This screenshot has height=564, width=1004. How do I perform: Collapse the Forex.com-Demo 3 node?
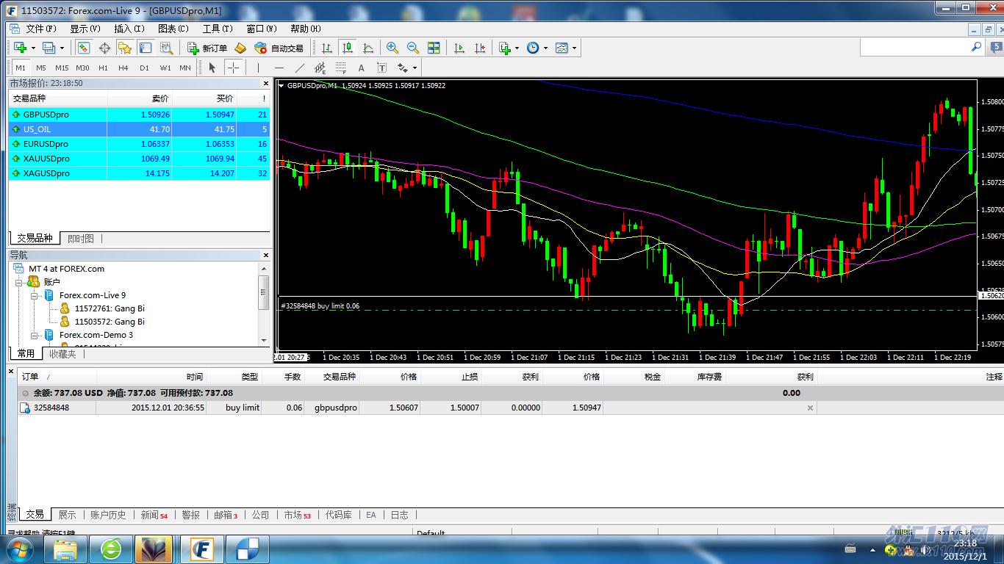pyautogui.click(x=34, y=335)
